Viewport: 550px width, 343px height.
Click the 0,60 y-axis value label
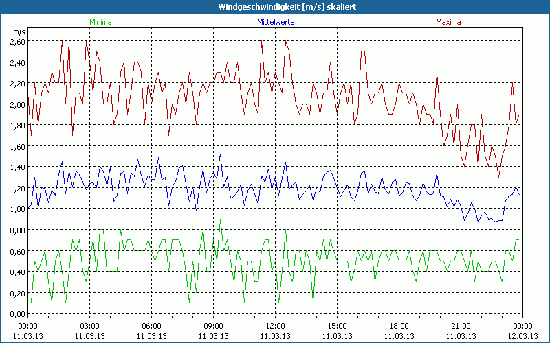(18, 251)
